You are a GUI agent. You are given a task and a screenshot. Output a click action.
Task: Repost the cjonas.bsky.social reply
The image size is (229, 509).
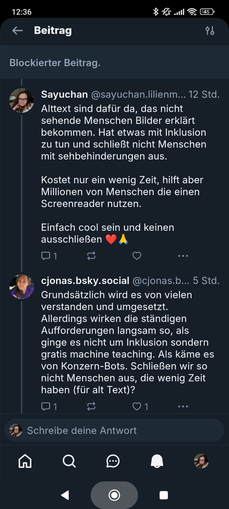click(x=91, y=406)
